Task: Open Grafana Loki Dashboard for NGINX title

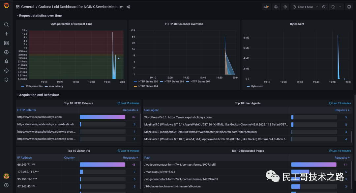Action: tap(78, 7)
